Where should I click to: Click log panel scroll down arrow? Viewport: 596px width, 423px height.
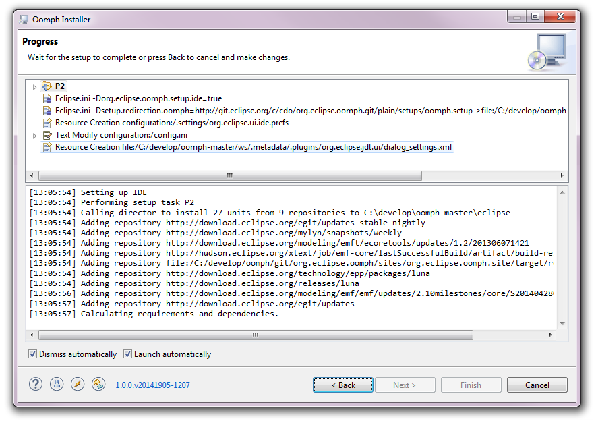click(562, 324)
